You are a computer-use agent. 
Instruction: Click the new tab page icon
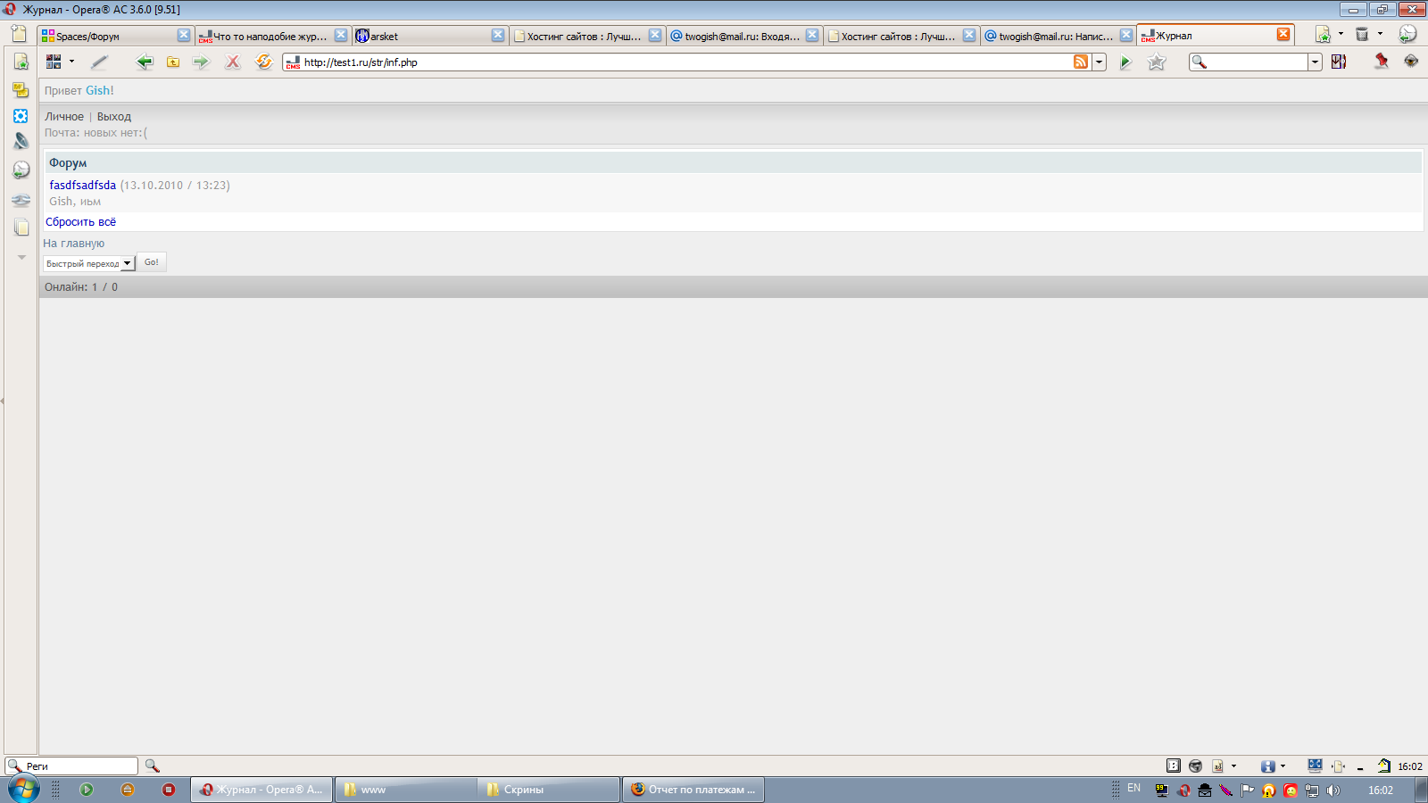tap(19, 35)
